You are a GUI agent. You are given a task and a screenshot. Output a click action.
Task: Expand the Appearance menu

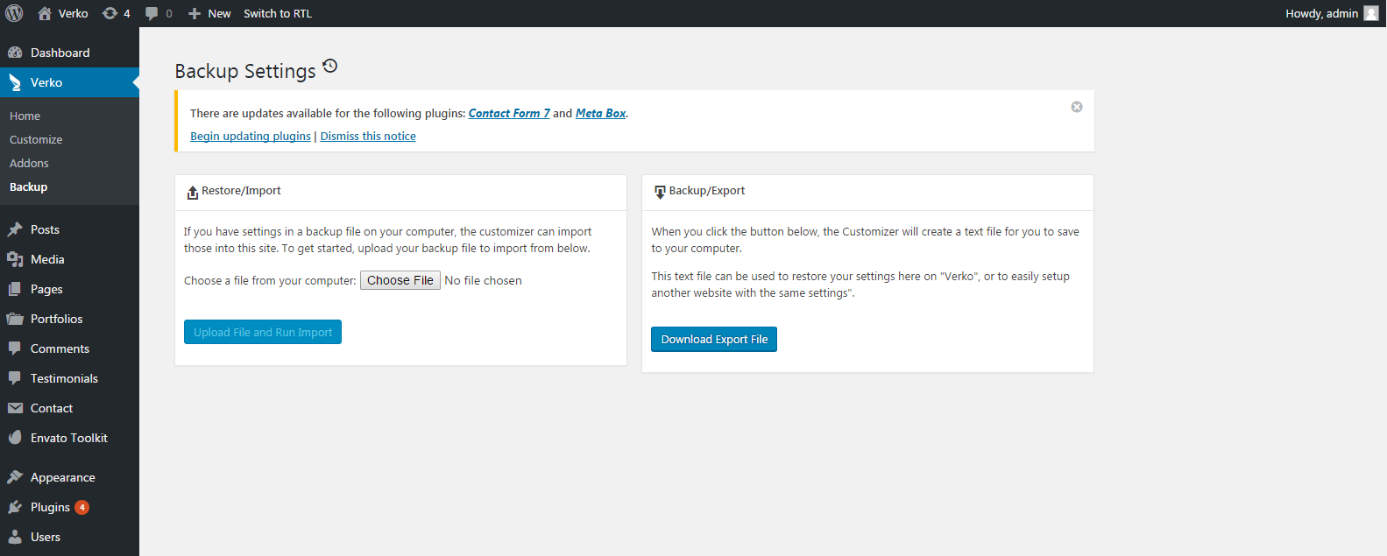[x=62, y=477]
